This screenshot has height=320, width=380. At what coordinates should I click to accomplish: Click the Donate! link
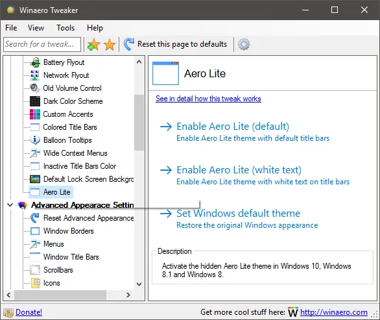coord(29,312)
